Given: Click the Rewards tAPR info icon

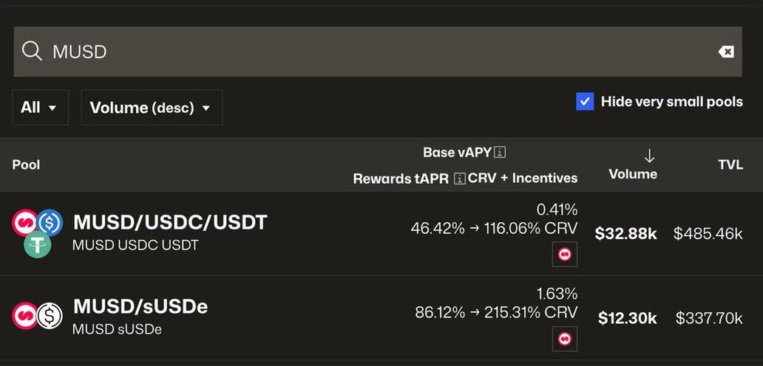Looking at the screenshot, I should point(459,179).
